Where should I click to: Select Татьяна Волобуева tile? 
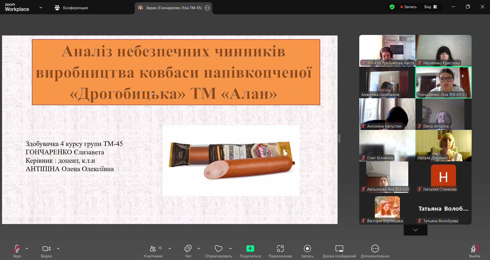(x=444, y=209)
